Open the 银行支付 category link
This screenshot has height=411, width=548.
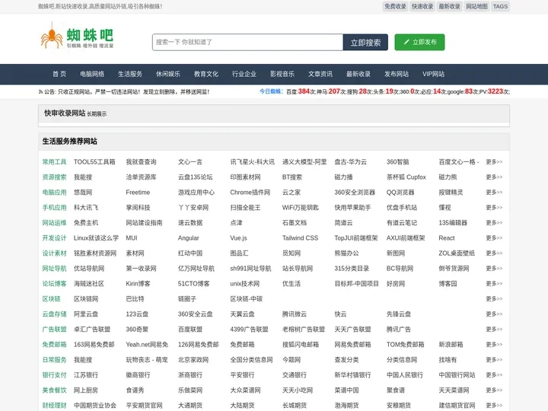(x=54, y=375)
